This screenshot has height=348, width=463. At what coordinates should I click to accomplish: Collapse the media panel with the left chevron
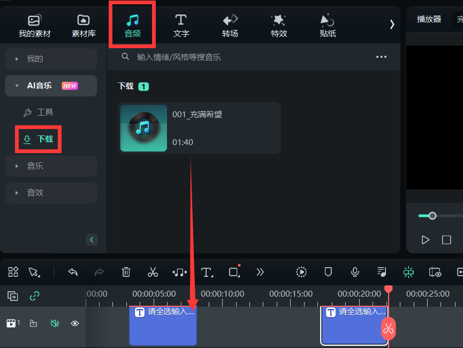point(92,239)
